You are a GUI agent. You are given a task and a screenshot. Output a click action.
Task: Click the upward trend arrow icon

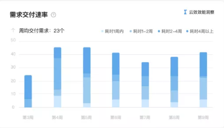tap(13, 30)
